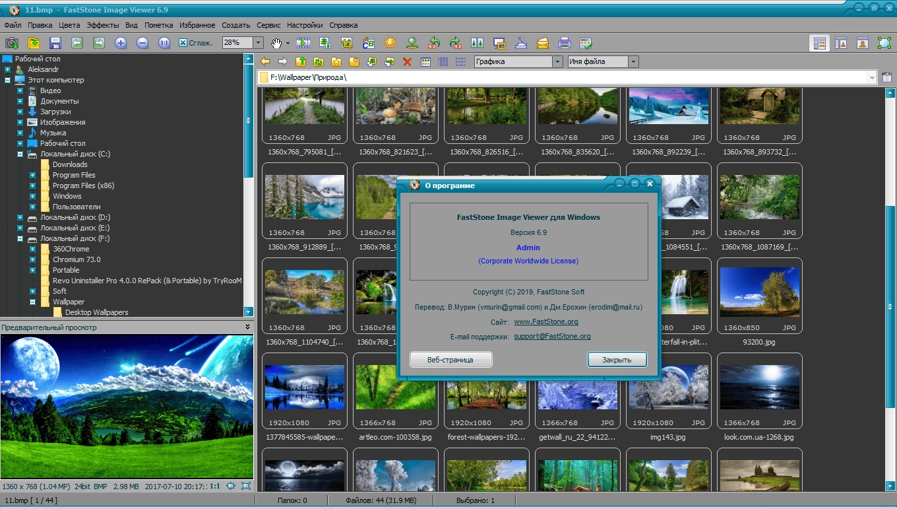Select the Chromium 73.0 folder

click(x=77, y=259)
